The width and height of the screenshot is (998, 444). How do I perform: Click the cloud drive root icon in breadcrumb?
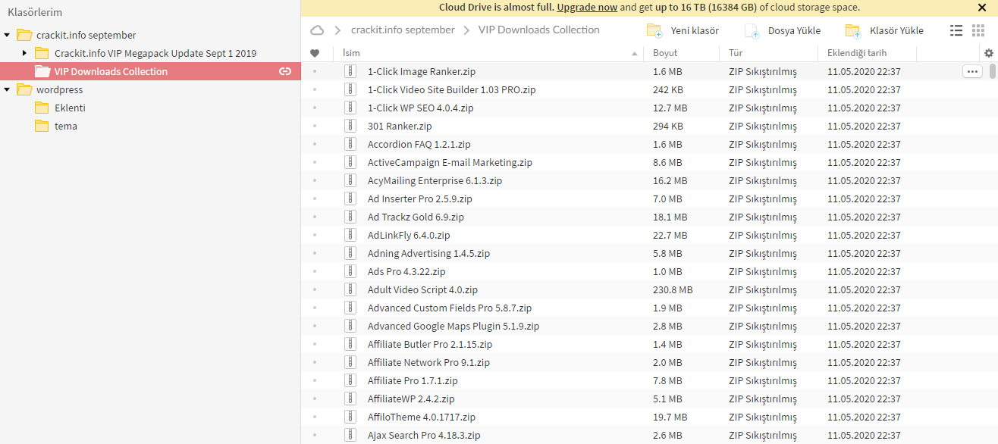[317, 30]
